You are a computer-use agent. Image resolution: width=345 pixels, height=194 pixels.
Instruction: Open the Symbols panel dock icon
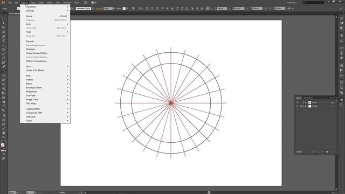pyautogui.click(x=341, y=58)
